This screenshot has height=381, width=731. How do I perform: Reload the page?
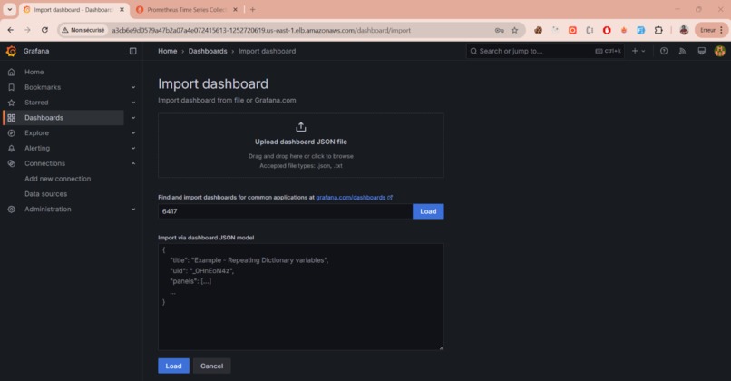click(44, 30)
